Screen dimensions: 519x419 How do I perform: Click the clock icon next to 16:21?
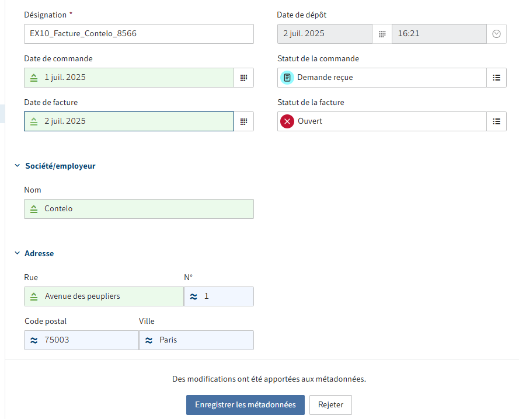point(496,34)
